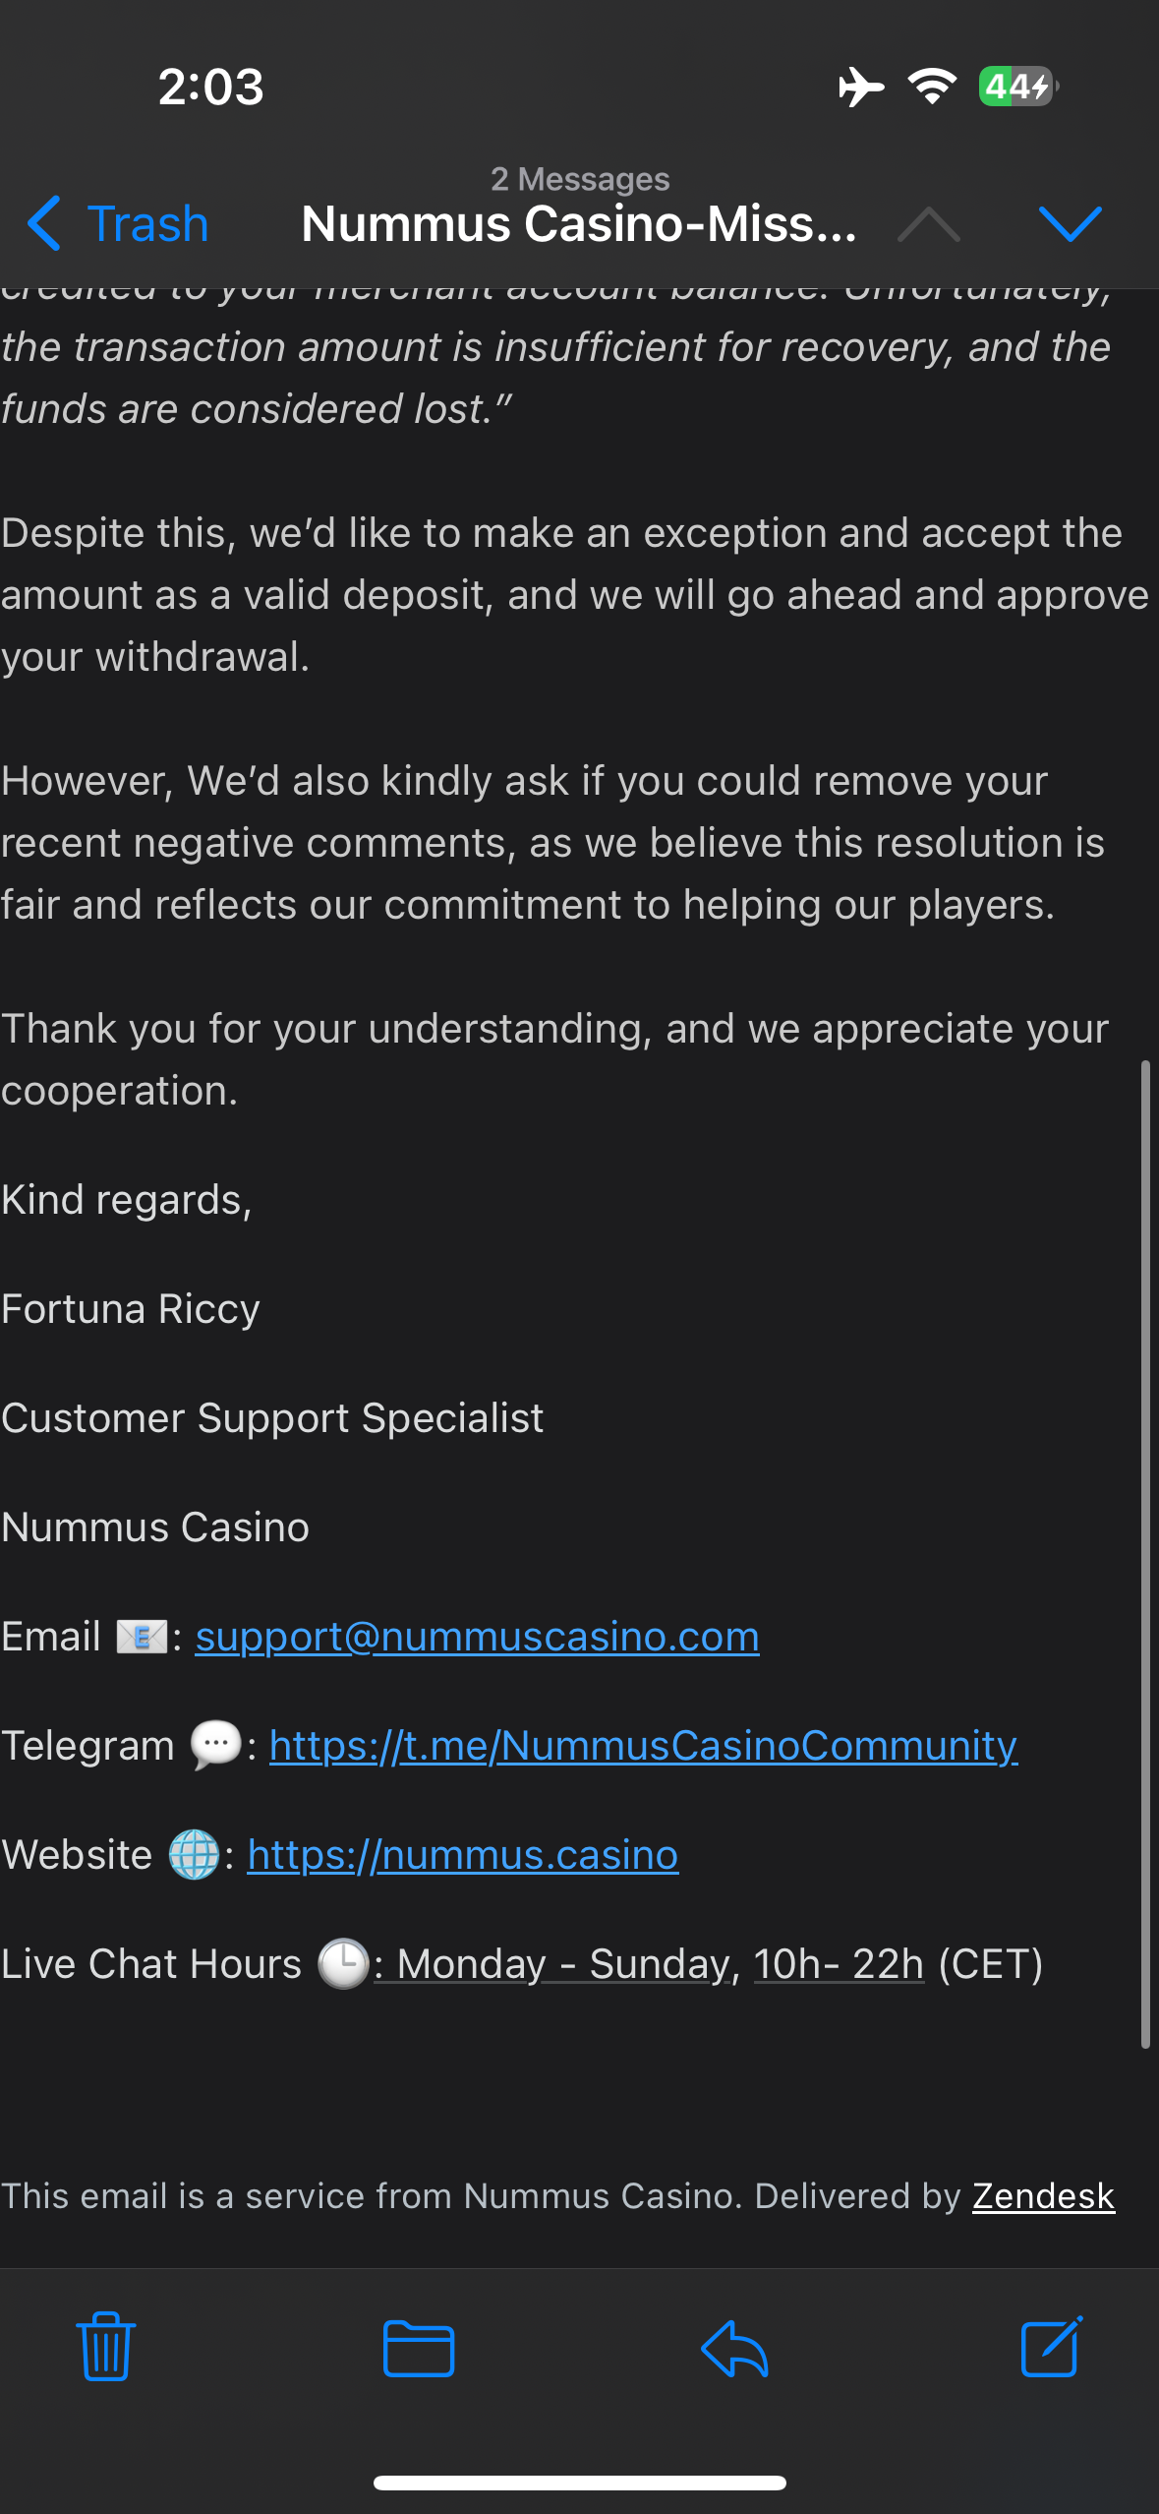Screen dimensions: 1159x2514
Task: Visit the nummus.casino website link
Action: click(463, 1855)
